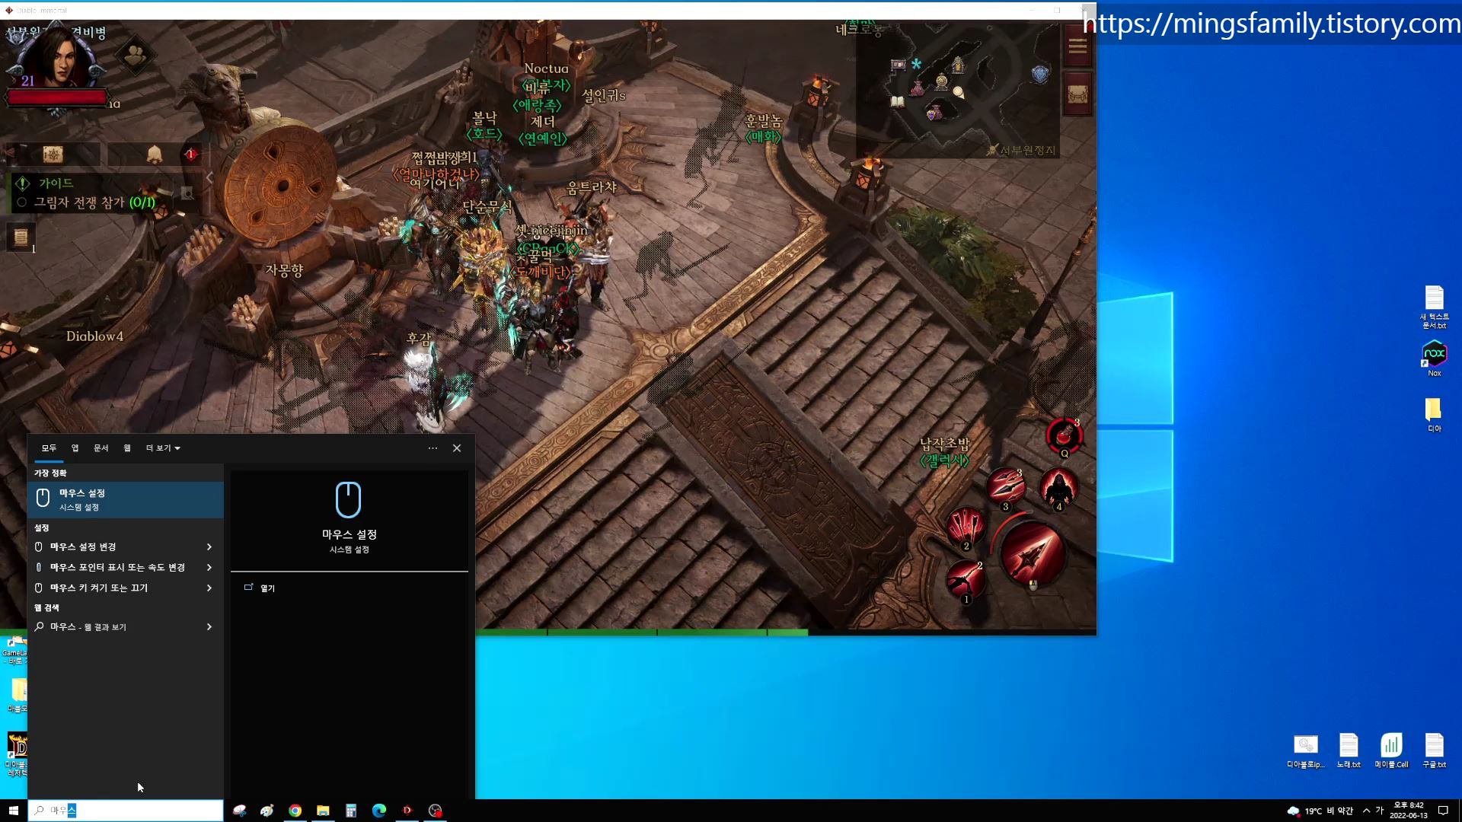This screenshot has width=1462, height=822.
Task: Open the notification center icon
Action: pos(1443,811)
